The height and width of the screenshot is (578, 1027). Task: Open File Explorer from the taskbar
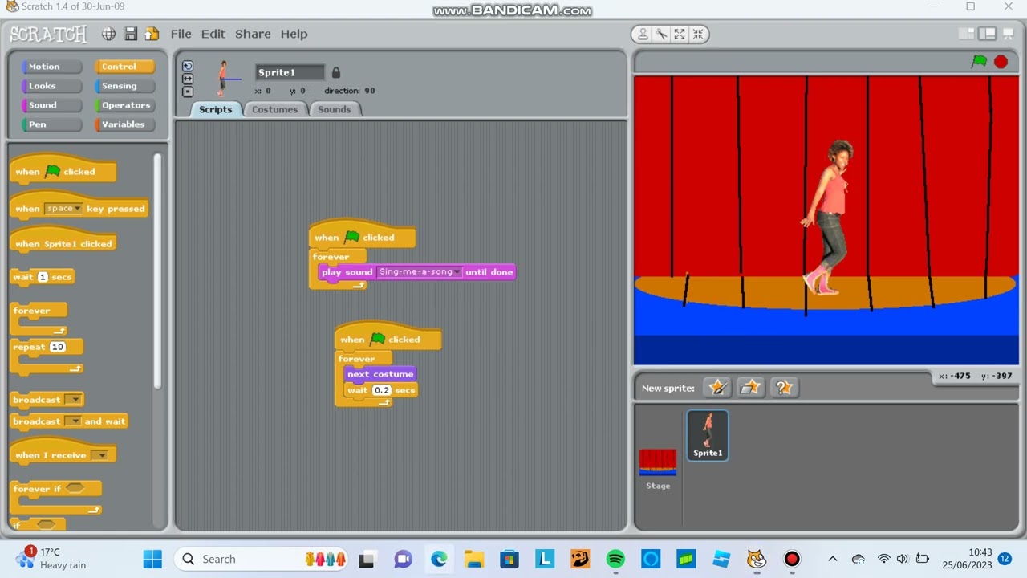[474, 559]
